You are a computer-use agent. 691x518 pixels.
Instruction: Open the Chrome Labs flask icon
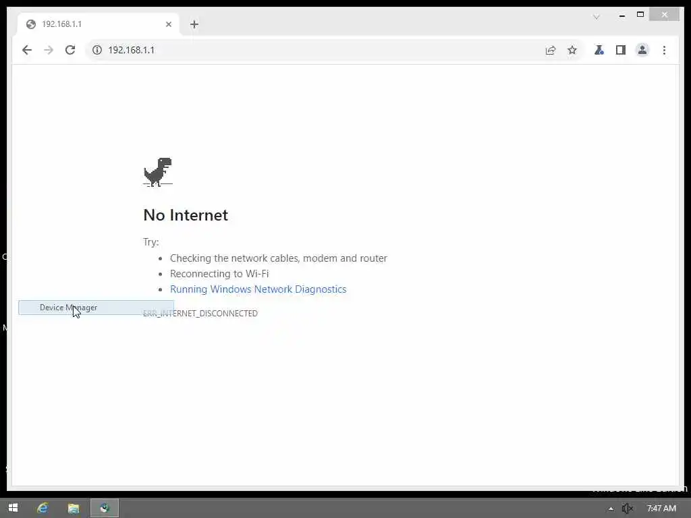(x=599, y=50)
